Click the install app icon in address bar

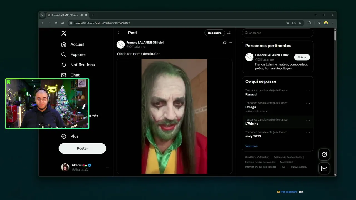coord(294,23)
